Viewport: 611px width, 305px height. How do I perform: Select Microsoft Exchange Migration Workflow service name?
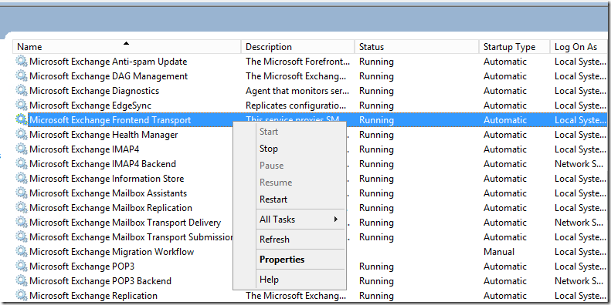(111, 252)
